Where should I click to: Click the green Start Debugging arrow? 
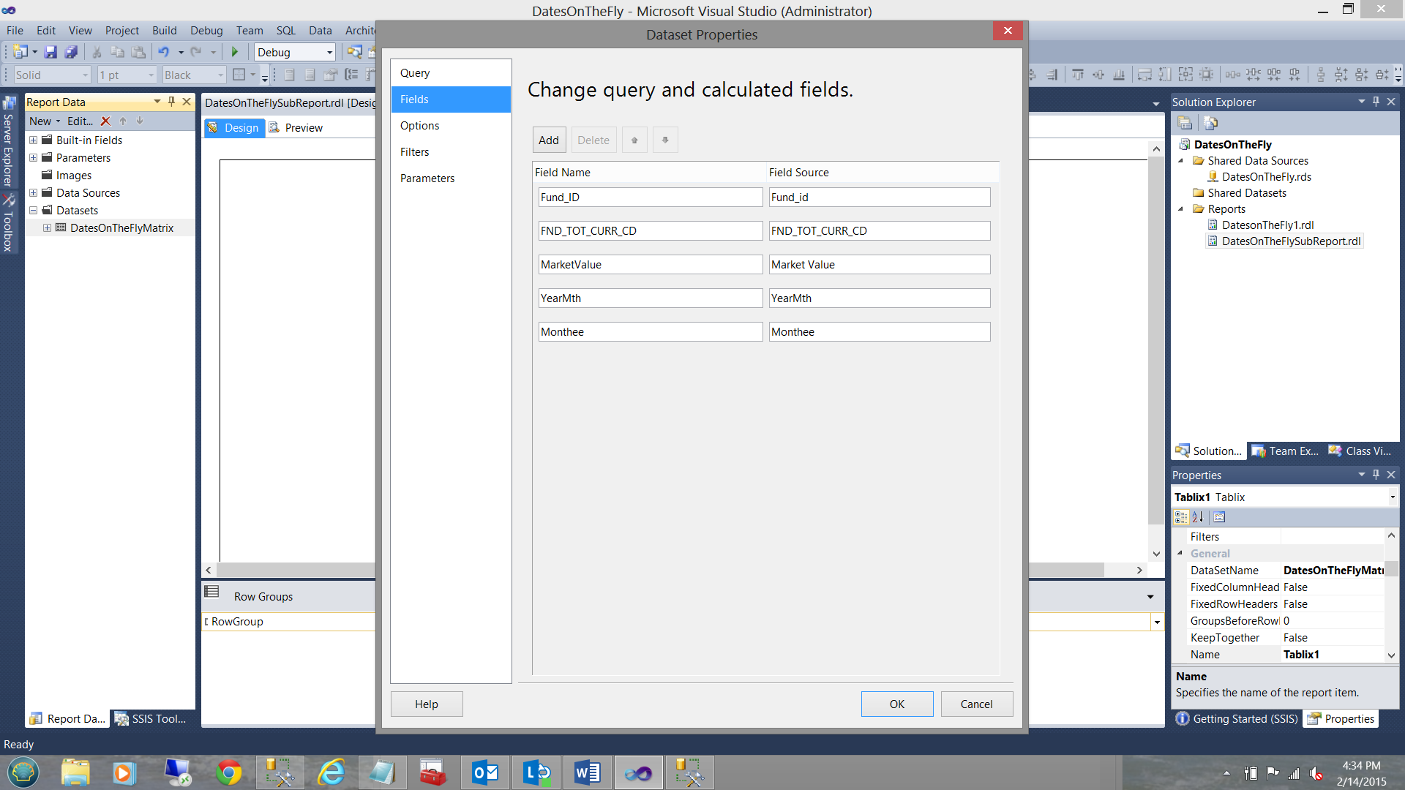[x=235, y=52]
